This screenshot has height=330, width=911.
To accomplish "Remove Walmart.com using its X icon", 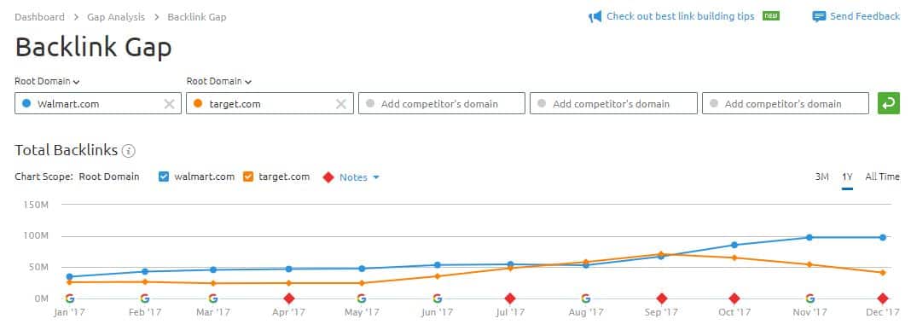I will (169, 104).
